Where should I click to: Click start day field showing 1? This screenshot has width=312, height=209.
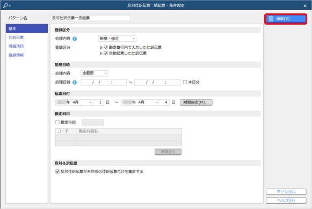coord(98,102)
